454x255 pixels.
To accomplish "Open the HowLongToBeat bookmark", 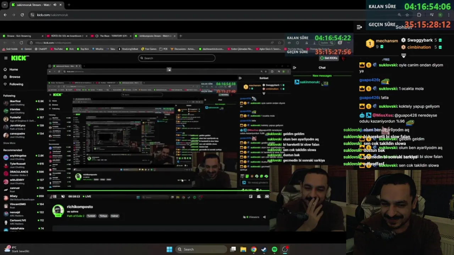I will click(x=128, y=49).
